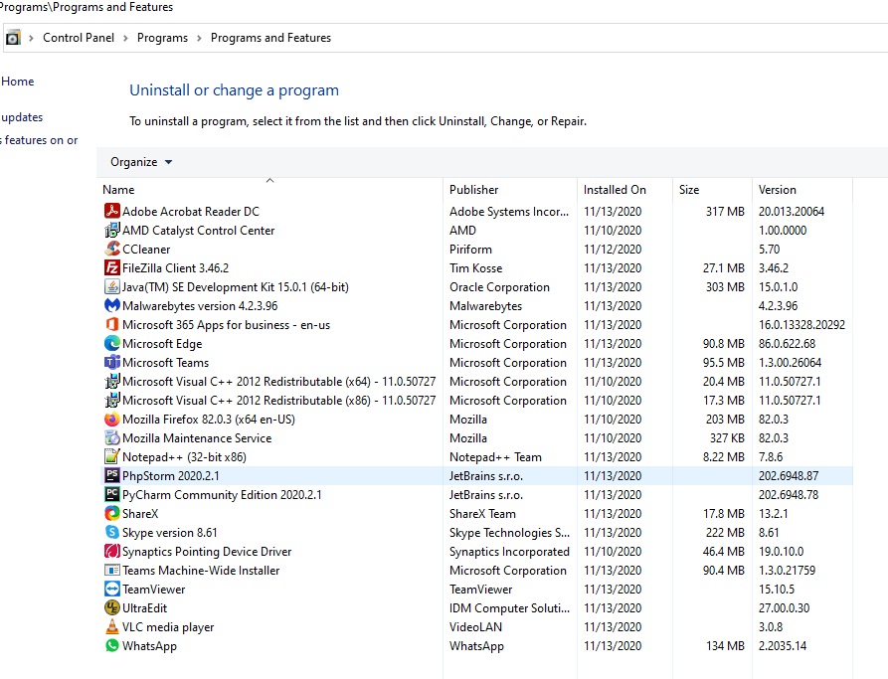
Task: Go to Control Panel in breadcrumb
Action: coord(79,38)
